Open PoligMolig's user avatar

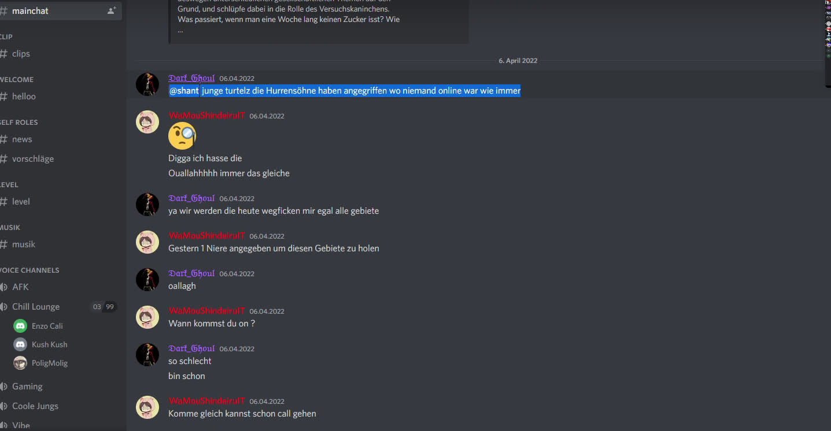pos(20,363)
